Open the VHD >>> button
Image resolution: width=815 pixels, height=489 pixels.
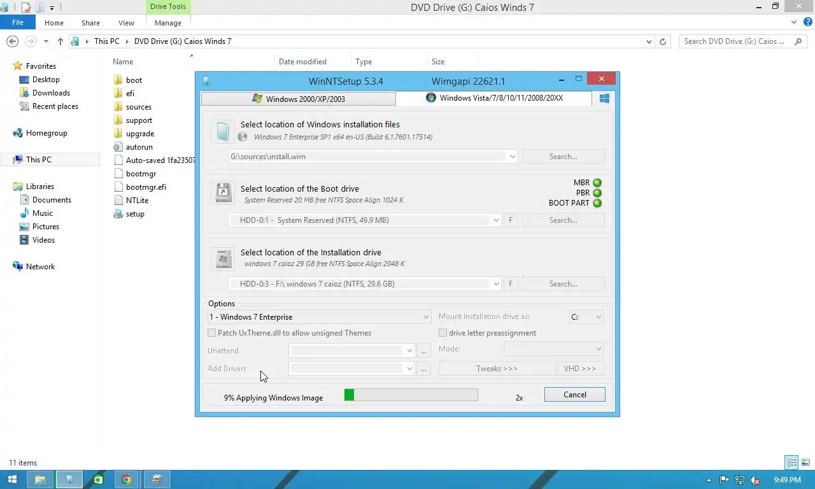[x=580, y=369]
